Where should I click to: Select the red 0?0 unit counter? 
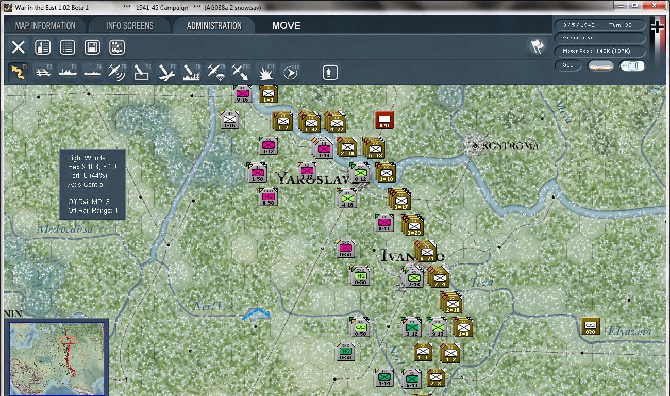(384, 120)
